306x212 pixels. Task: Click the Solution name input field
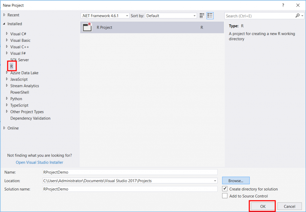pyautogui.click(x=130, y=189)
